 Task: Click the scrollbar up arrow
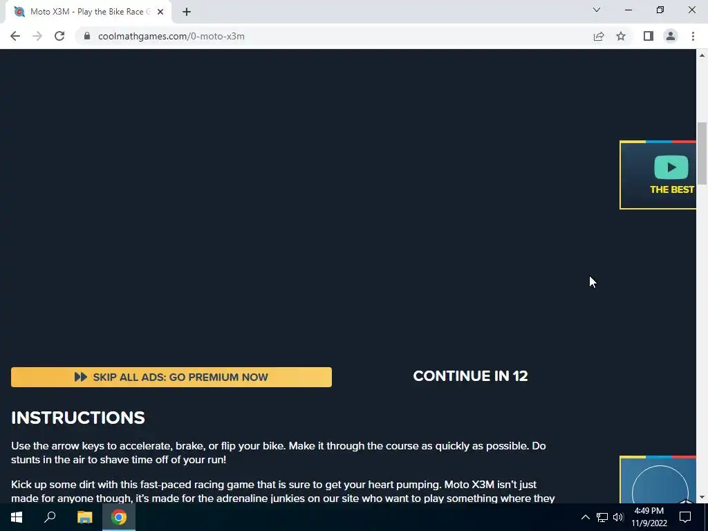point(702,55)
